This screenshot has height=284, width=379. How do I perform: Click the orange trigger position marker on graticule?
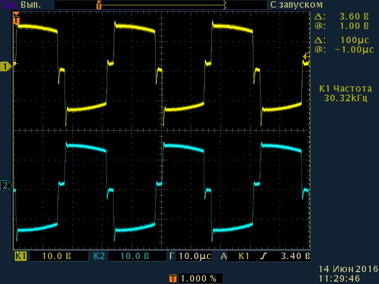[x=16, y=20]
